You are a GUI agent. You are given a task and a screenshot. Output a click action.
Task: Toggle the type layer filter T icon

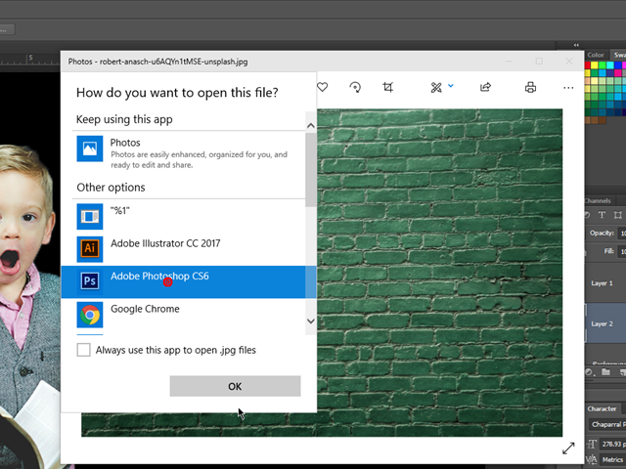click(602, 215)
